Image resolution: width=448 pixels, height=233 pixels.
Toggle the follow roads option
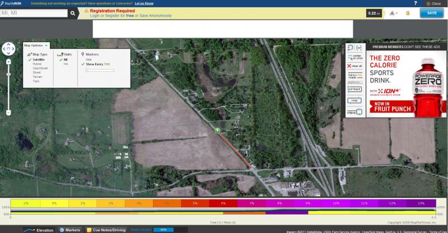[x=355, y=76]
